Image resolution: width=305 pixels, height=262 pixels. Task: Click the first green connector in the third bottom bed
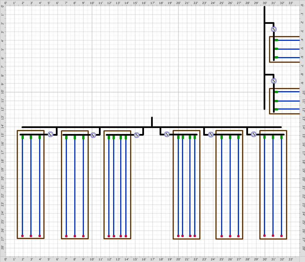[x=109, y=137]
